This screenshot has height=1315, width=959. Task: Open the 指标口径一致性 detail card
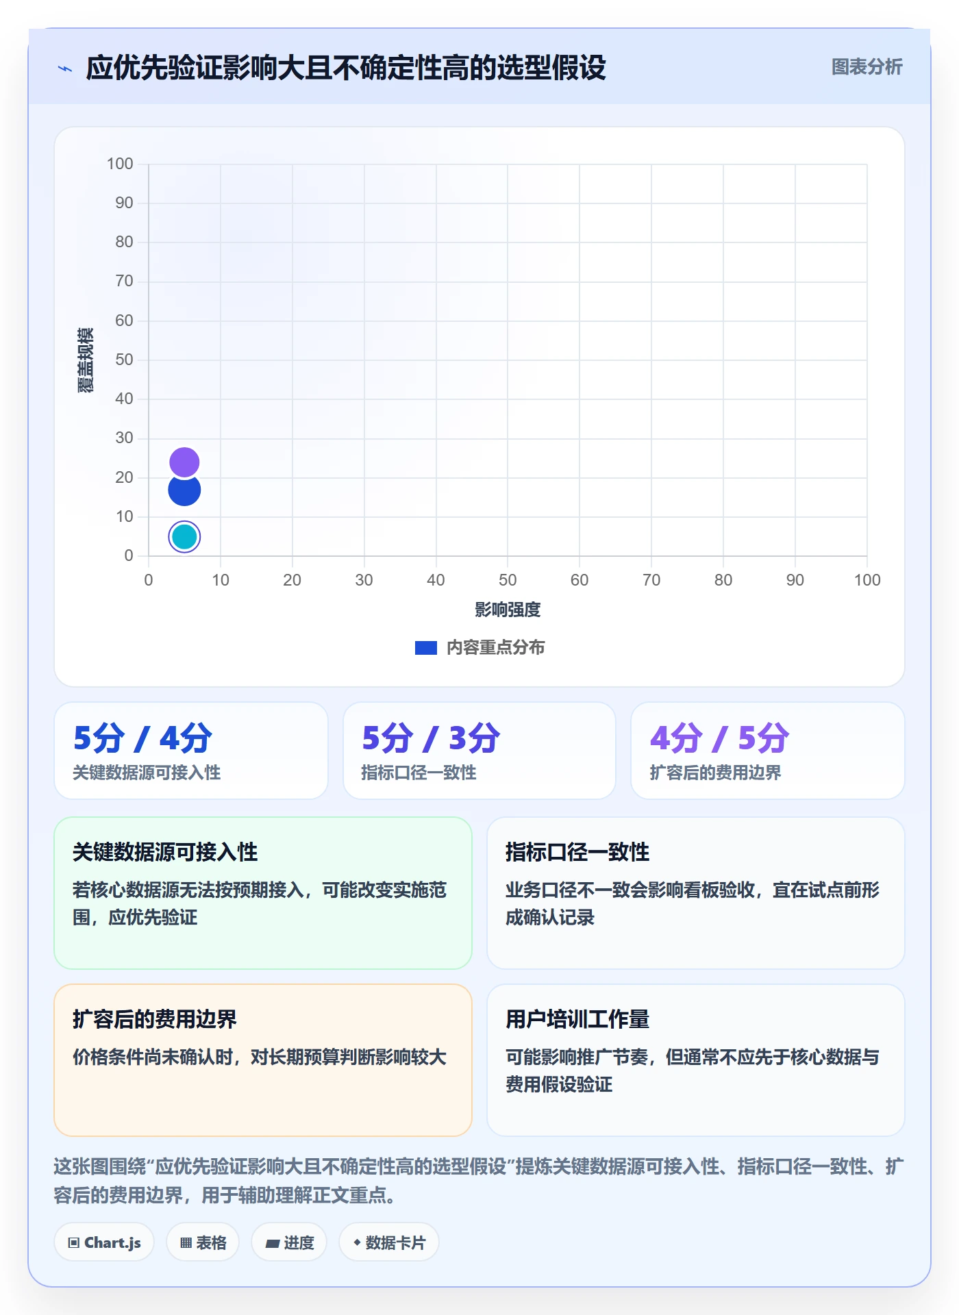point(696,893)
